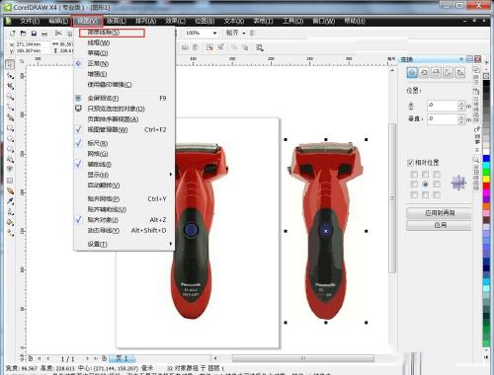Choose 只预览选定的对象(O) menu entry
This screenshot has height=375, width=494.
tap(123, 109)
